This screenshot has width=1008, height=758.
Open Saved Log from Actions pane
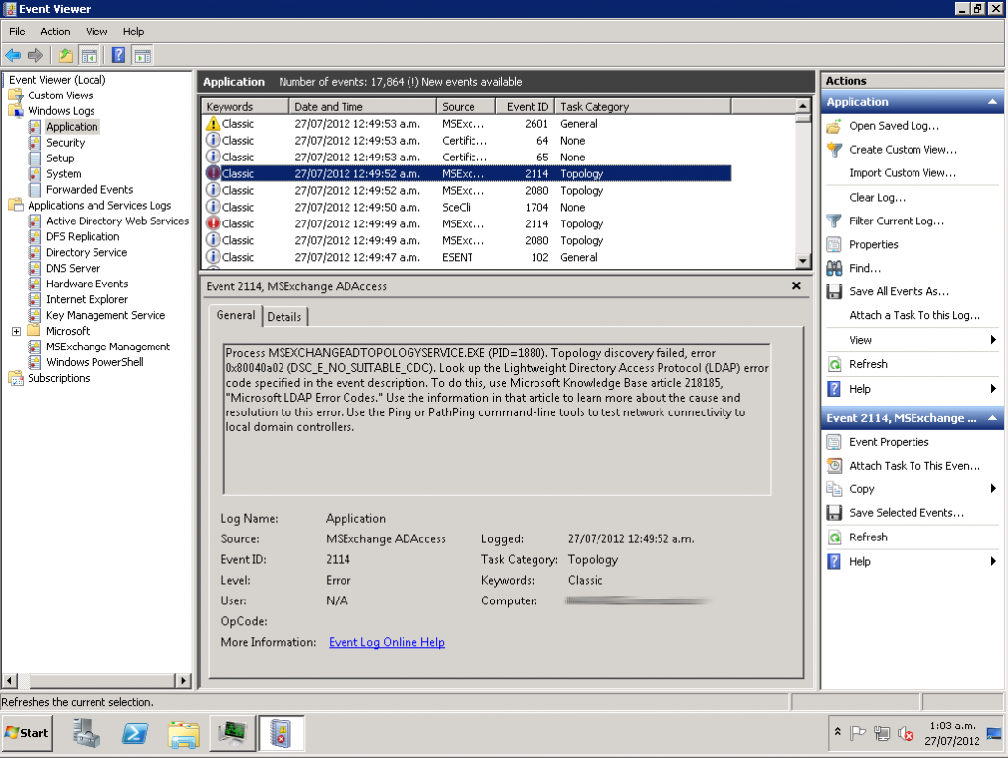pos(893,125)
